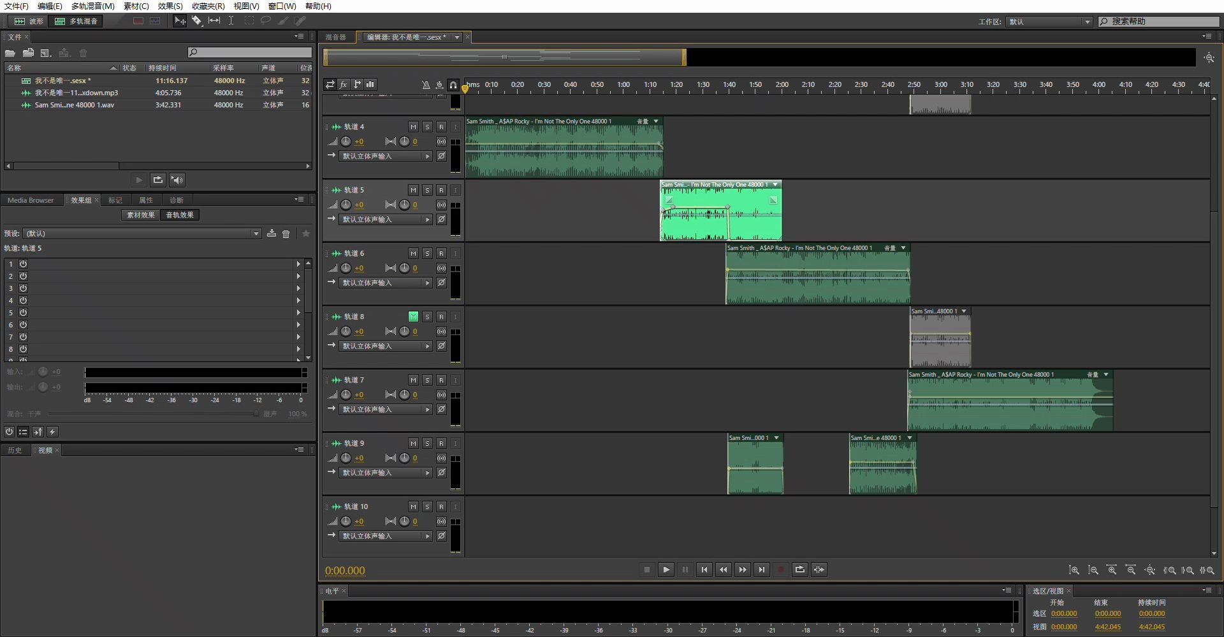The height and width of the screenshot is (637, 1224).
Task: Toggle Effects Rack main power button at bottom
Action: coord(9,432)
